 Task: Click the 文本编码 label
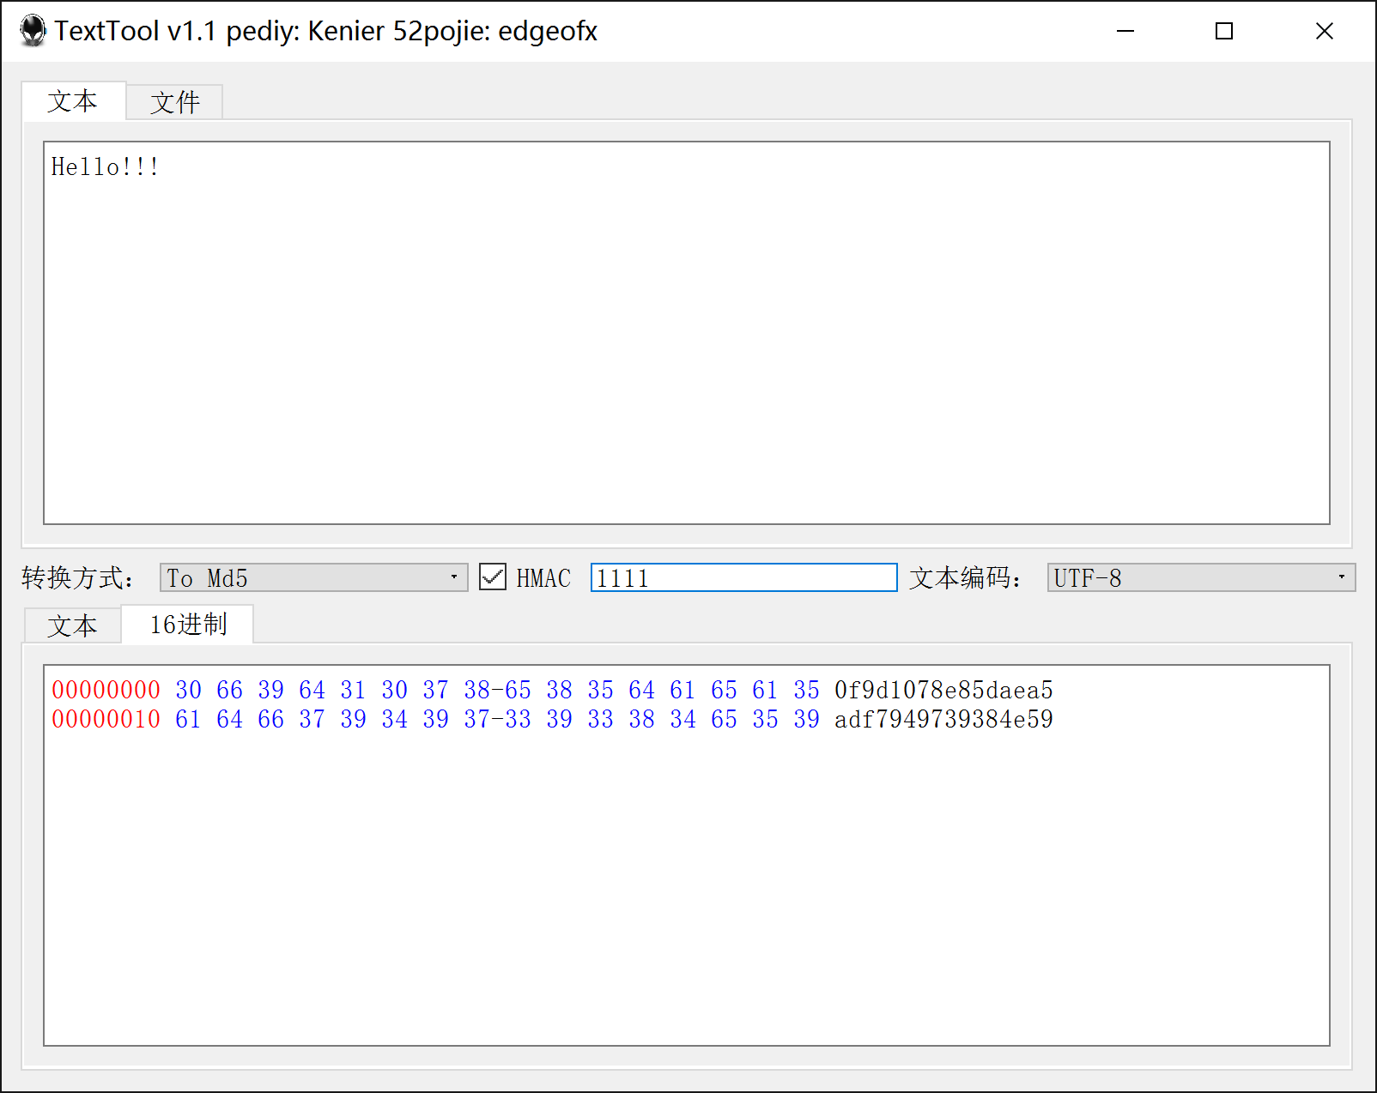click(x=965, y=577)
